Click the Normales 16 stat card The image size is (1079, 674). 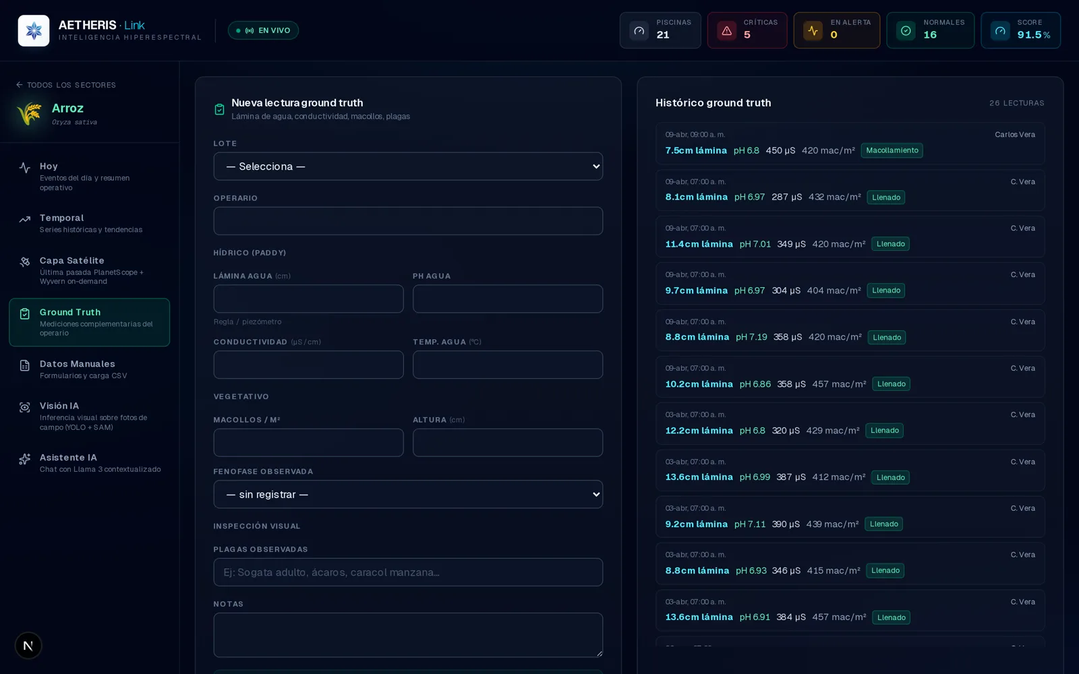931,30
